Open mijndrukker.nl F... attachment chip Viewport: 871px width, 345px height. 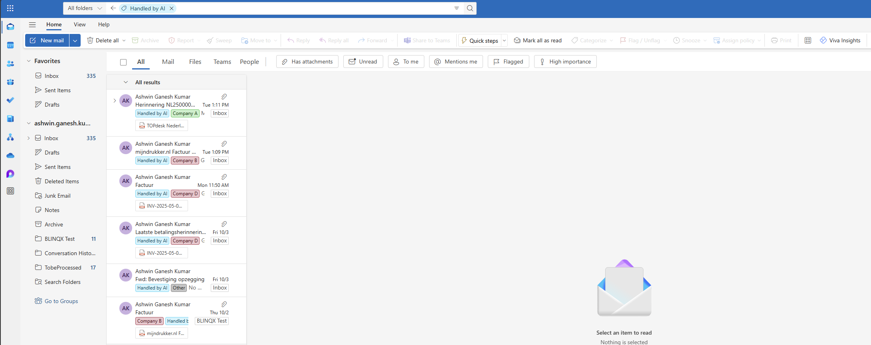point(162,333)
